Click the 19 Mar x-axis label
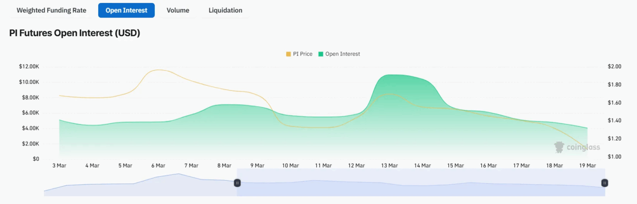 pos(588,165)
